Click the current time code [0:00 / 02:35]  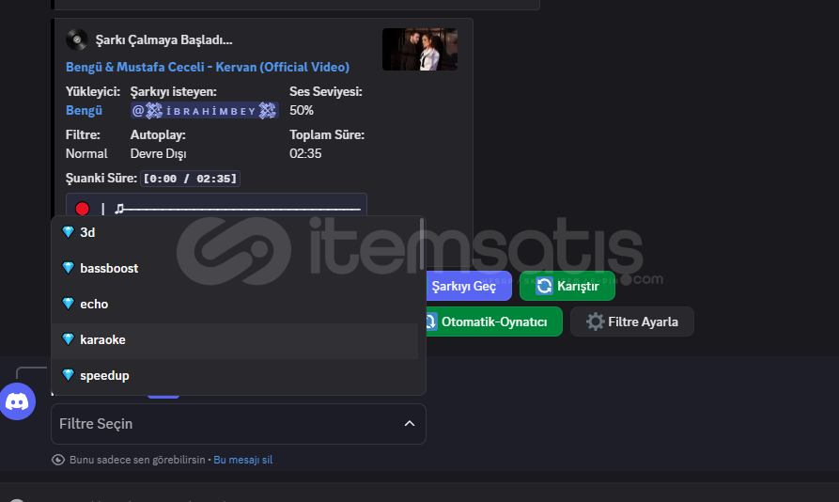(190, 179)
